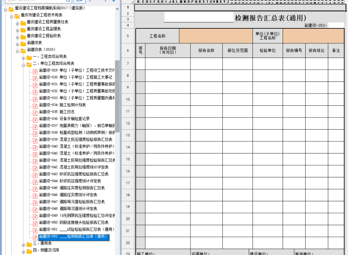
Task: Collapse the 渝建竣表（2018） tree branch
Action: pos(17,51)
